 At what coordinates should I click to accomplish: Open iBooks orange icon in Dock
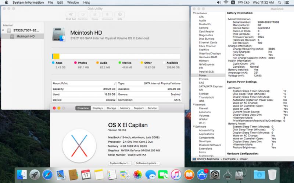pyautogui.click(x=189, y=175)
